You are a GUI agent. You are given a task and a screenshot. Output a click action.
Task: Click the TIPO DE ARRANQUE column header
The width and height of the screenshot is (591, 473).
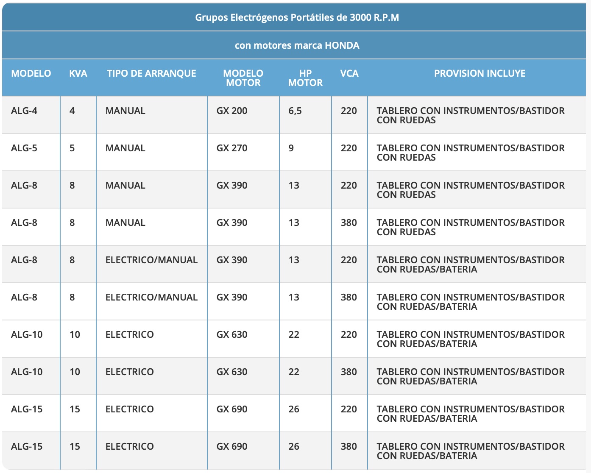[x=151, y=73]
